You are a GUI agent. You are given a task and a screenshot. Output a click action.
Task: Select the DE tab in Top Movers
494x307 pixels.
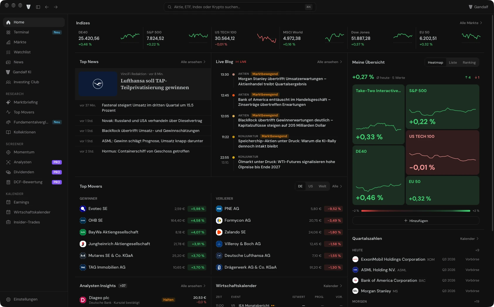pos(300,186)
